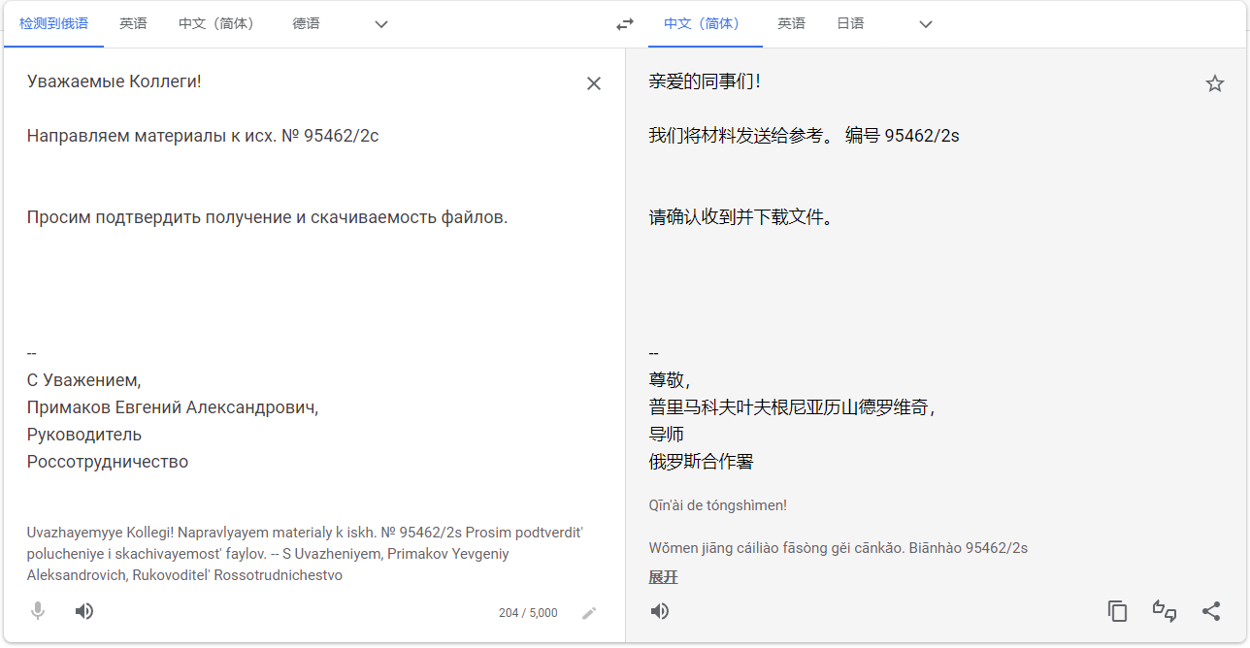Expand target language list
Image resolution: width=1250 pixels, height=648 pixels.
pos(926,24)
